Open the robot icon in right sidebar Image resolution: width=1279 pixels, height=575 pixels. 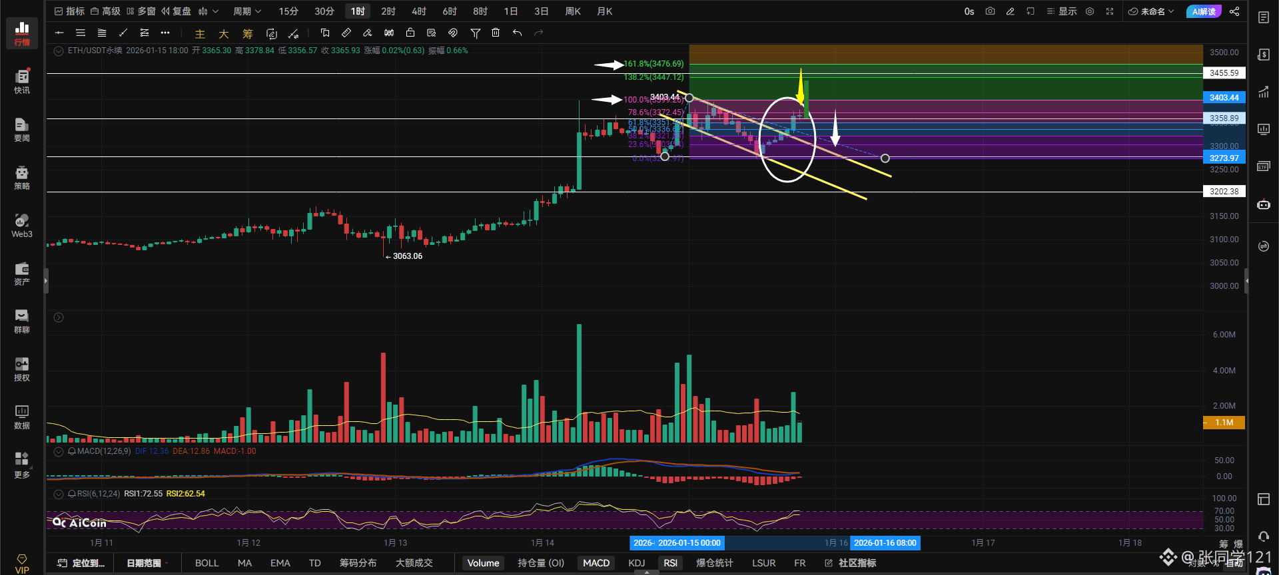tap(1264, 204)
